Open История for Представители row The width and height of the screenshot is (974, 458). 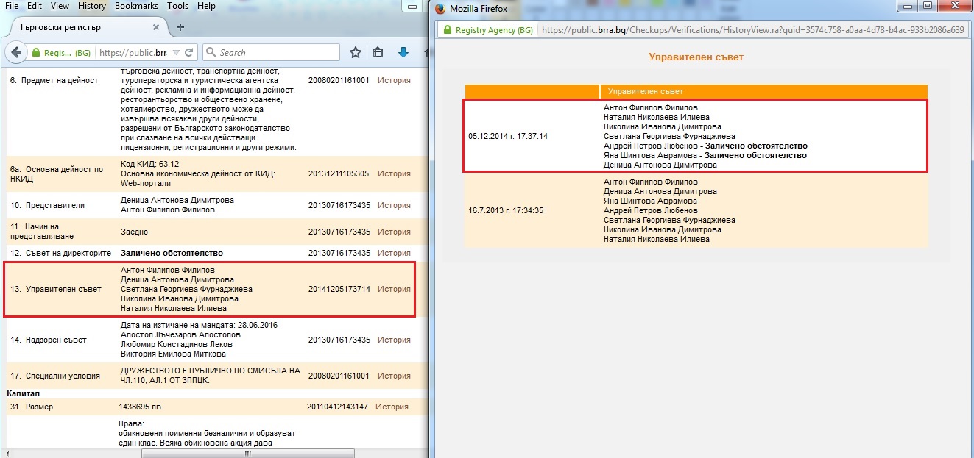(x=394, y=205)
